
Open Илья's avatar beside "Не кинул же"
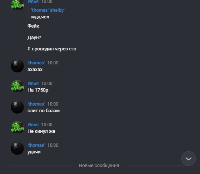point(17,128)
